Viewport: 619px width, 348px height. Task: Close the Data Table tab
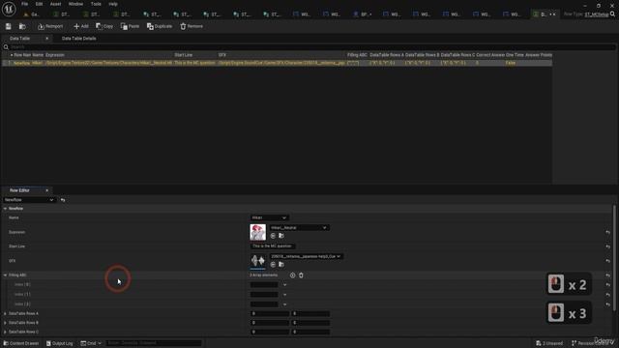[47, 39]
